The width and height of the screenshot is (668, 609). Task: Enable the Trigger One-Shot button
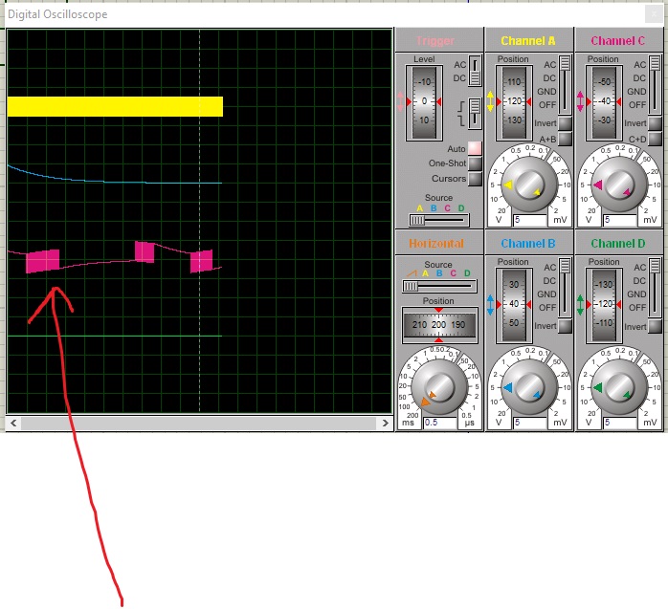pos(475,163)
